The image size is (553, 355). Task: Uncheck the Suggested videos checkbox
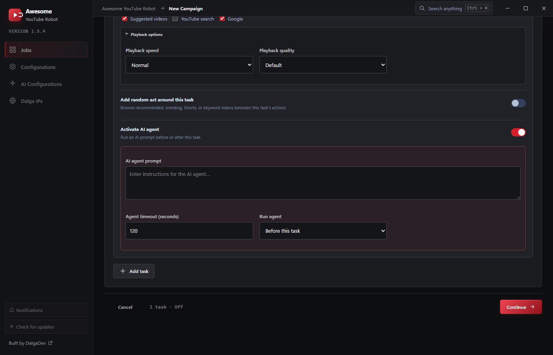coord(125,19)
